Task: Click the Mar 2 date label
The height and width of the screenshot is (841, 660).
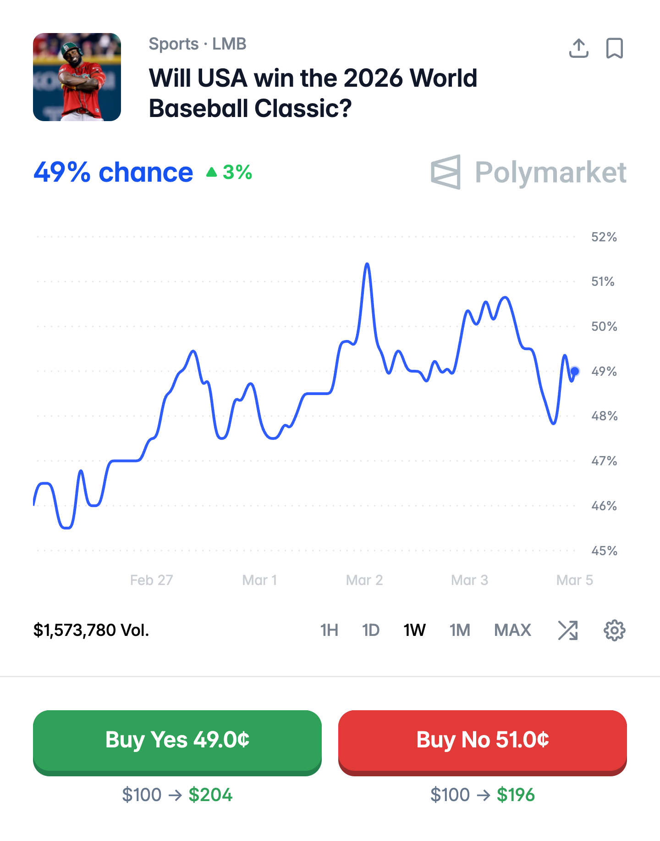Action: click(x=364, y=580)
